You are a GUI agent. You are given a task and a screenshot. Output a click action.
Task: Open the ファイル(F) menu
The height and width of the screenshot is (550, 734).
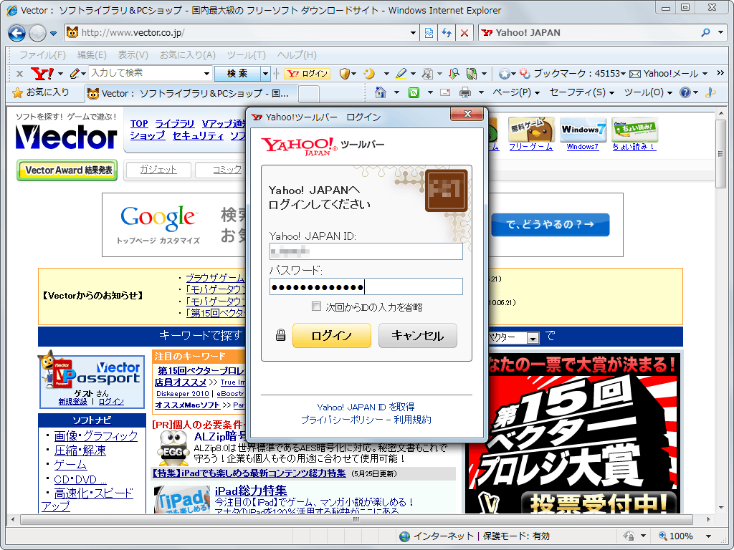(x=42, y=55)
